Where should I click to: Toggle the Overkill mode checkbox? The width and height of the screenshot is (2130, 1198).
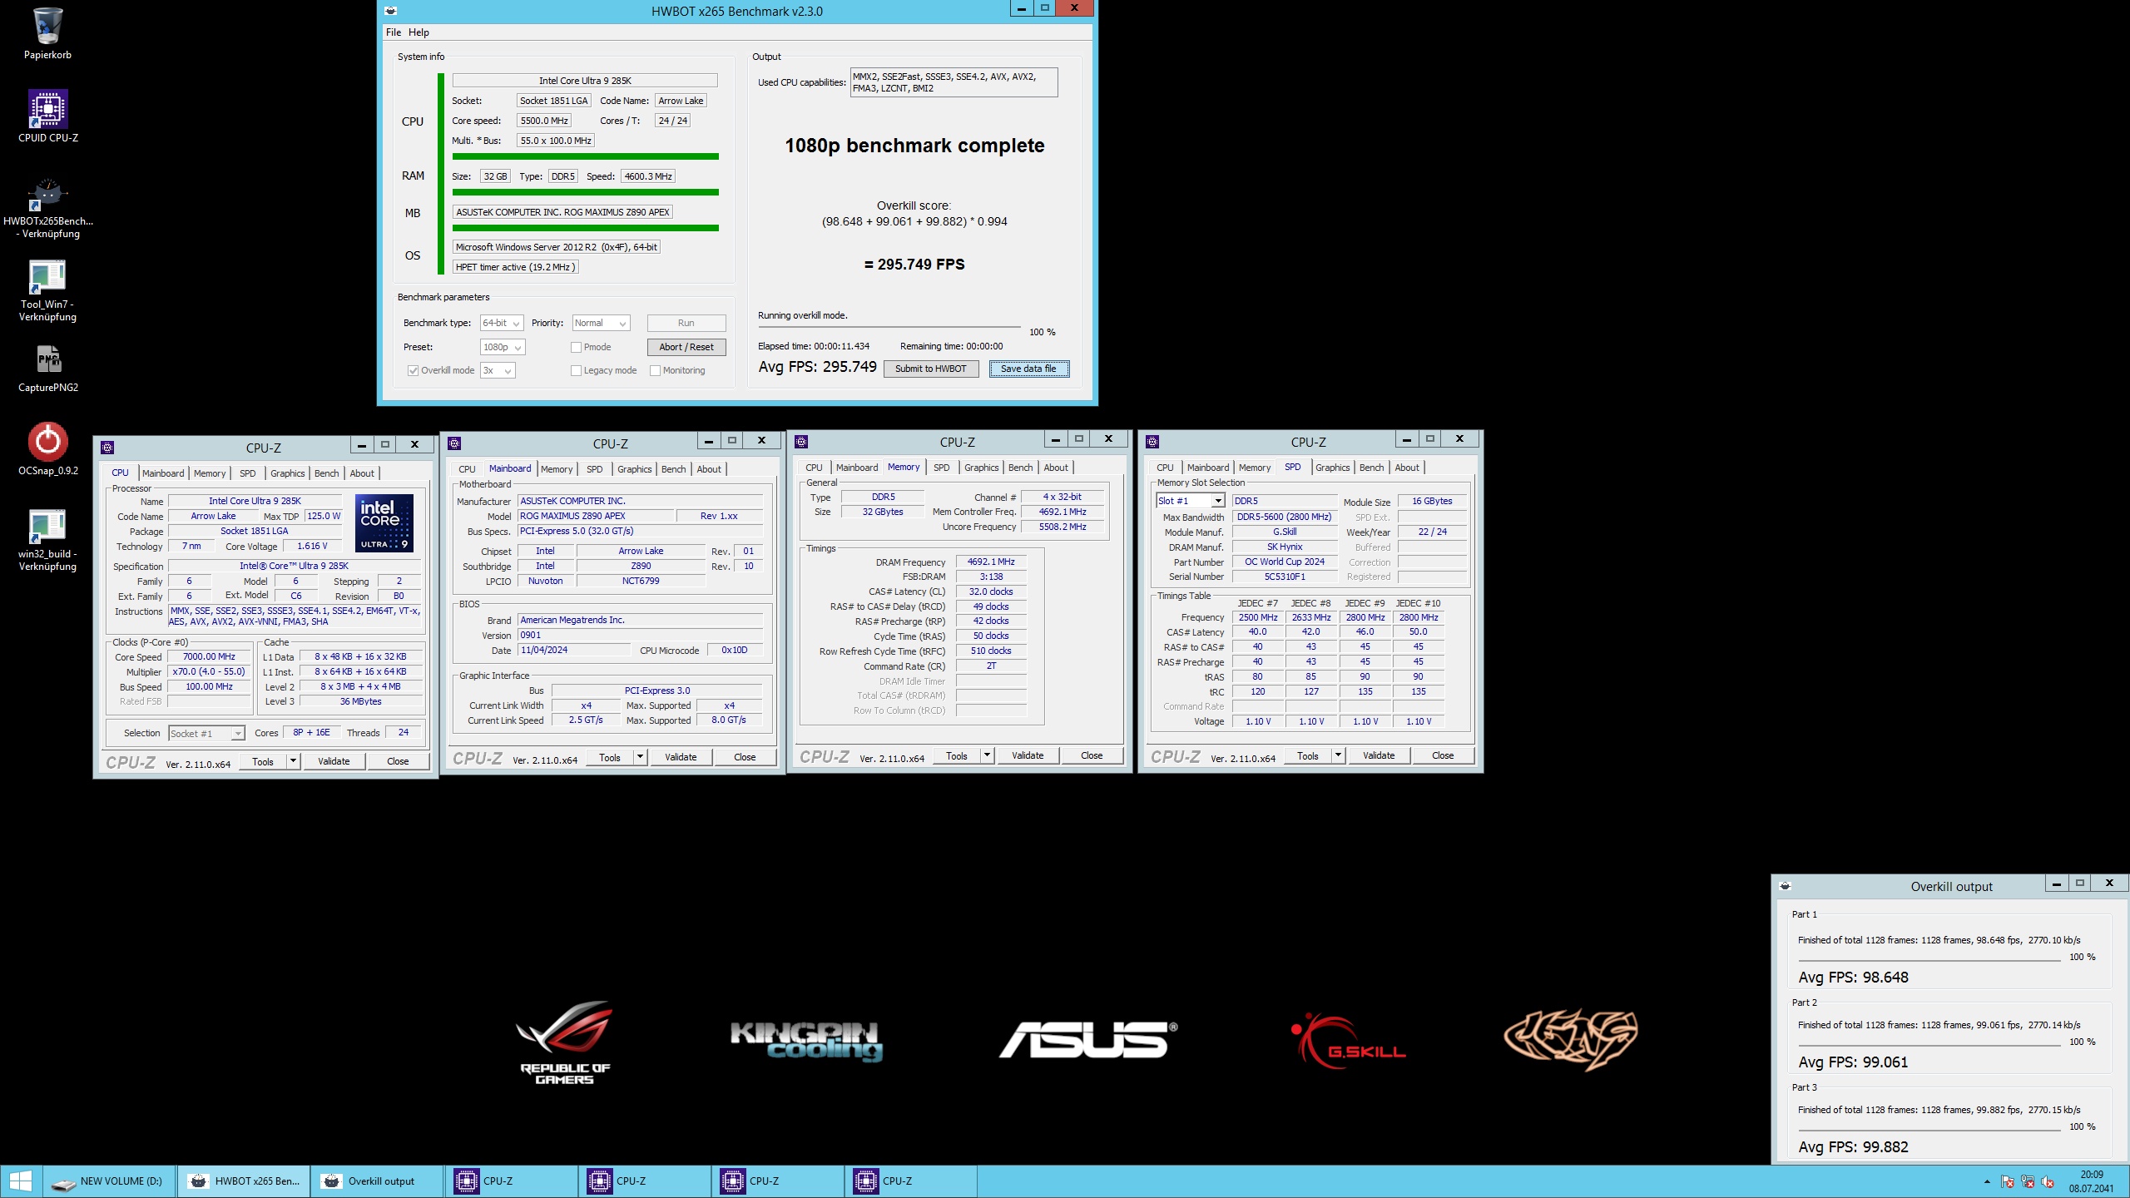click(413, 371)
